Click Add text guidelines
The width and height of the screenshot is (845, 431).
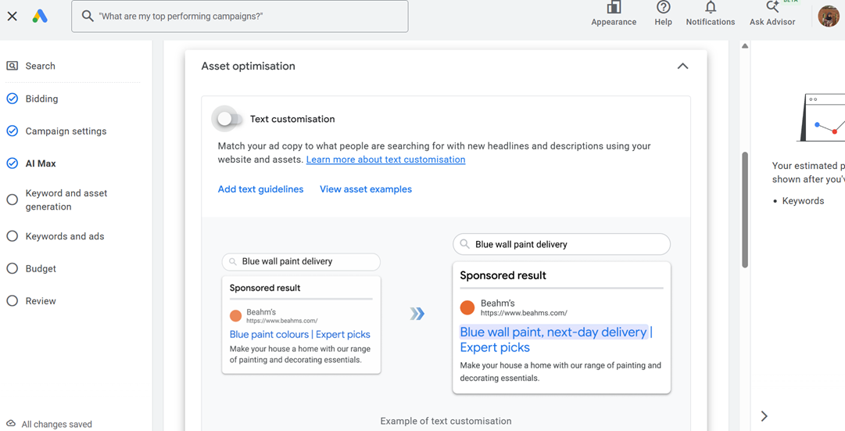[260, 189]
